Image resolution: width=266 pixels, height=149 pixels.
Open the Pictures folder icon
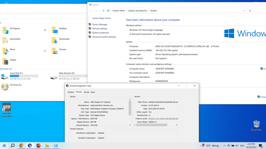pos(55,51)
